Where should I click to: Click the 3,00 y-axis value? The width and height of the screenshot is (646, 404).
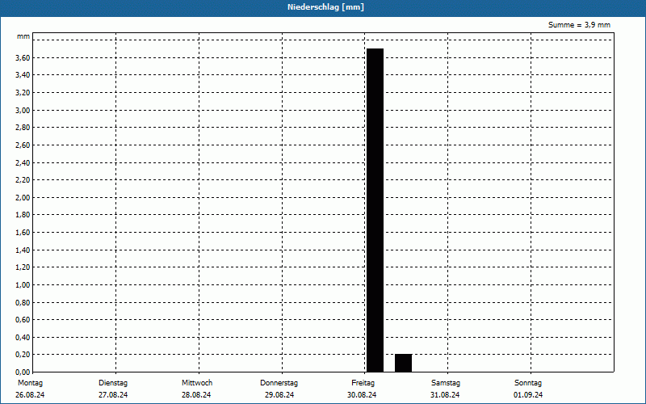tap(23, 111)
